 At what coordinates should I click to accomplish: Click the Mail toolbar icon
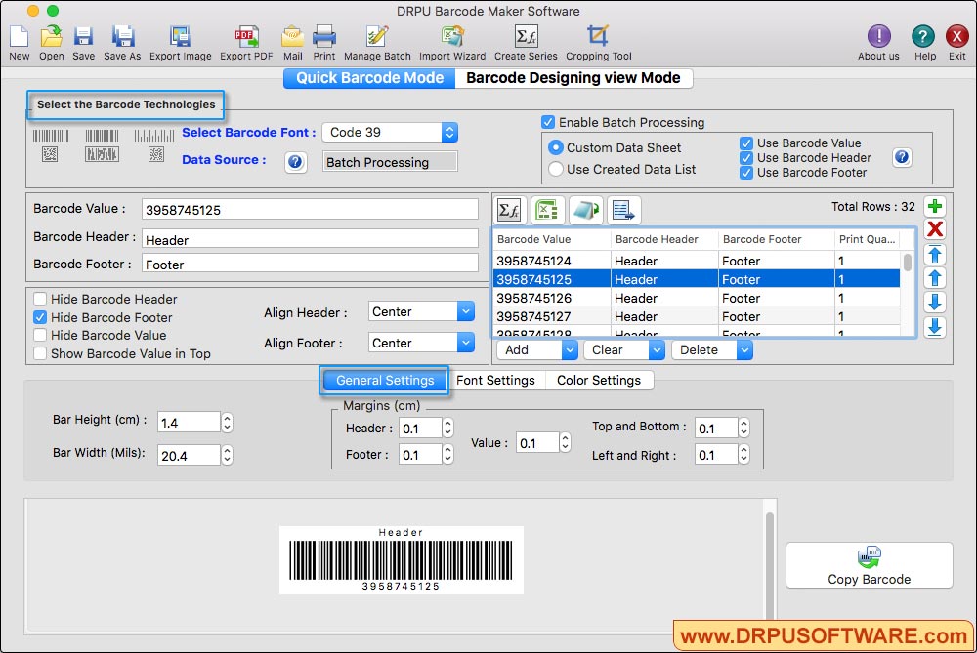tap(292, 39)
